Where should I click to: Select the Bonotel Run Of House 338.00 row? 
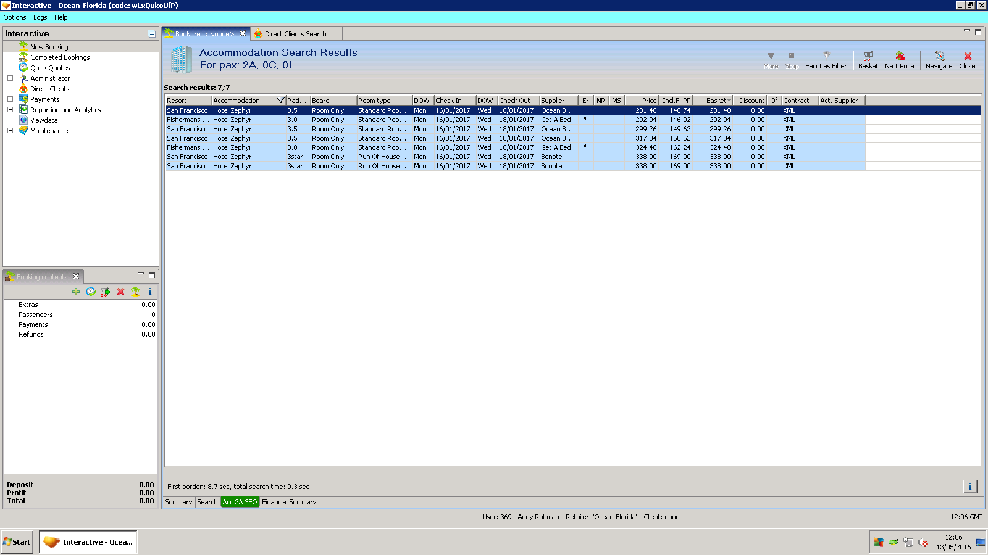432,157
